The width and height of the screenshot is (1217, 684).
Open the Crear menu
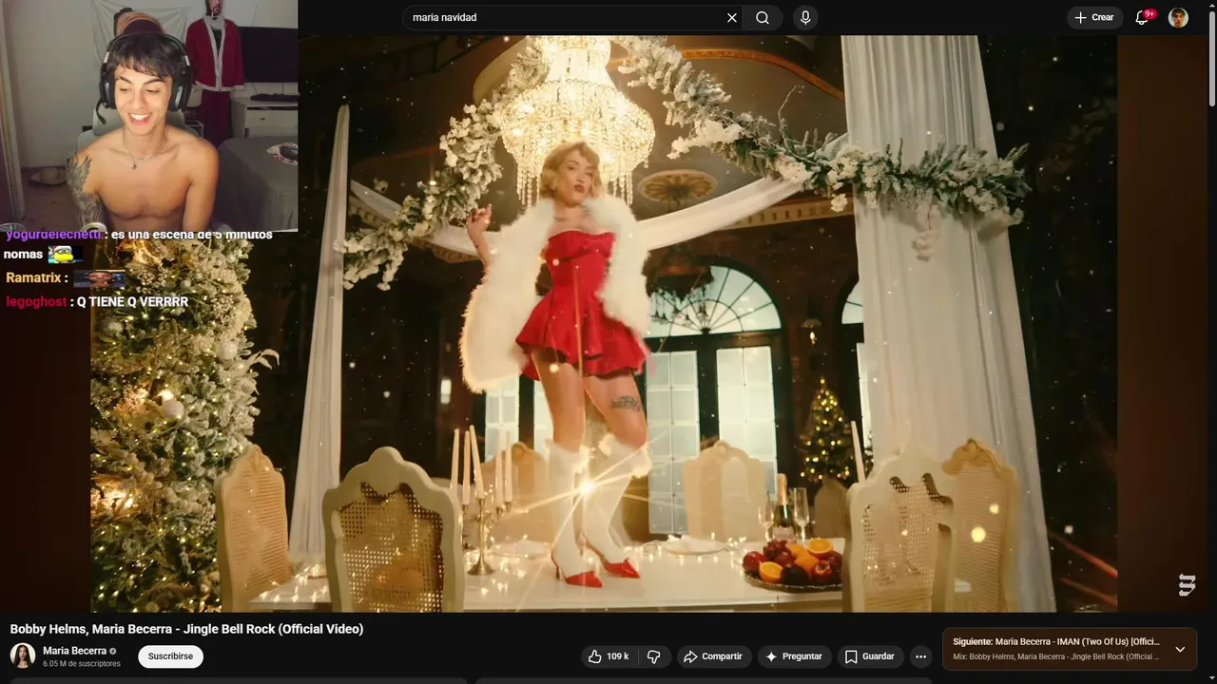pyautogui.click(x=1094, y=18)
